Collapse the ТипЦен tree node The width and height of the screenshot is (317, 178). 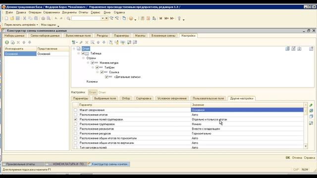93,67
